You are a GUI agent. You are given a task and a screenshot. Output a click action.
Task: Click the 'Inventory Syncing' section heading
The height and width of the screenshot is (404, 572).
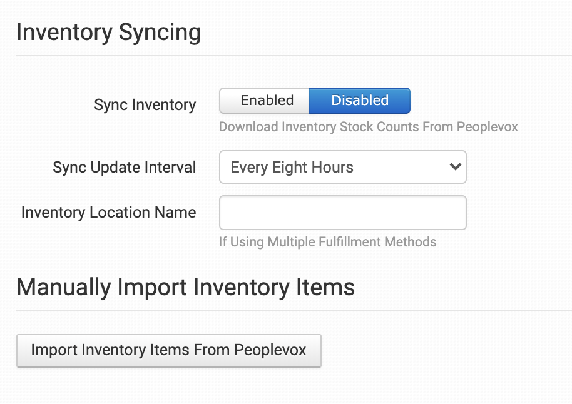(x=108, y=32)
